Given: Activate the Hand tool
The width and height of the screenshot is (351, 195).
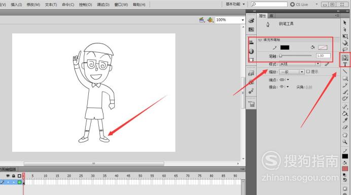Looking at the screenshot, I should point(345,135).
